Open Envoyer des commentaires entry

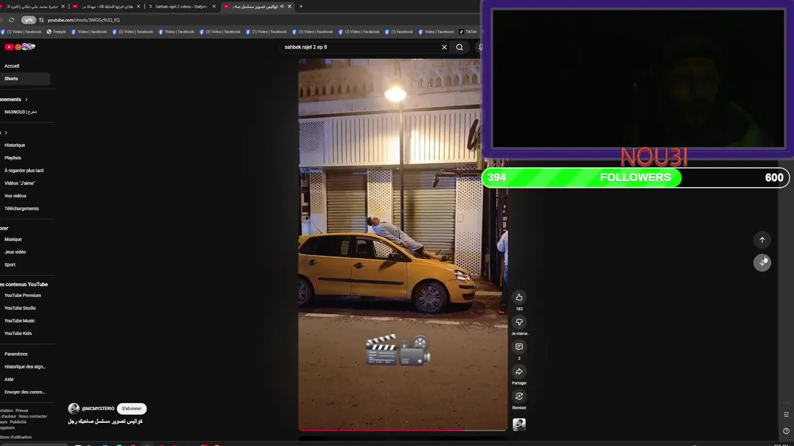pos(25,392)
